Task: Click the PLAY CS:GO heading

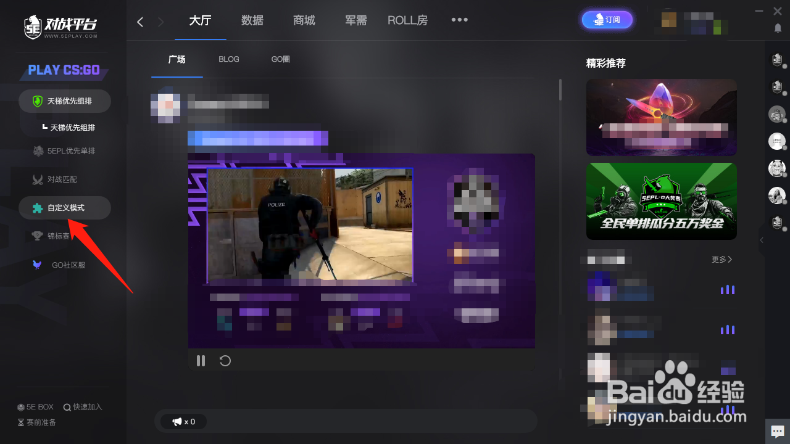Action: [64, 70]
